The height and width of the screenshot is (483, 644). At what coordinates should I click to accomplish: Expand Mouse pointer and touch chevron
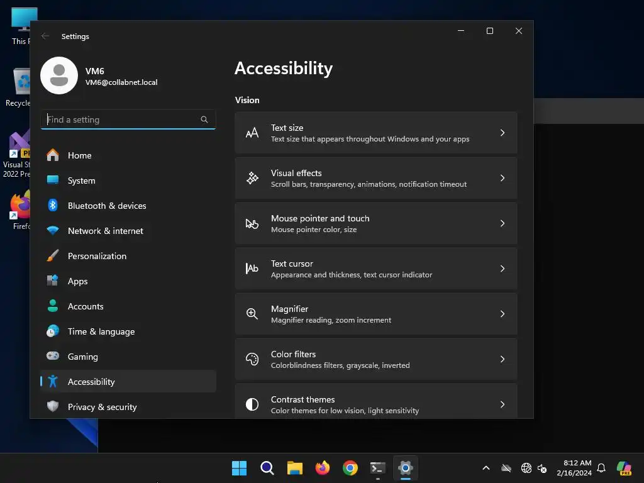(x=502, y=223)
